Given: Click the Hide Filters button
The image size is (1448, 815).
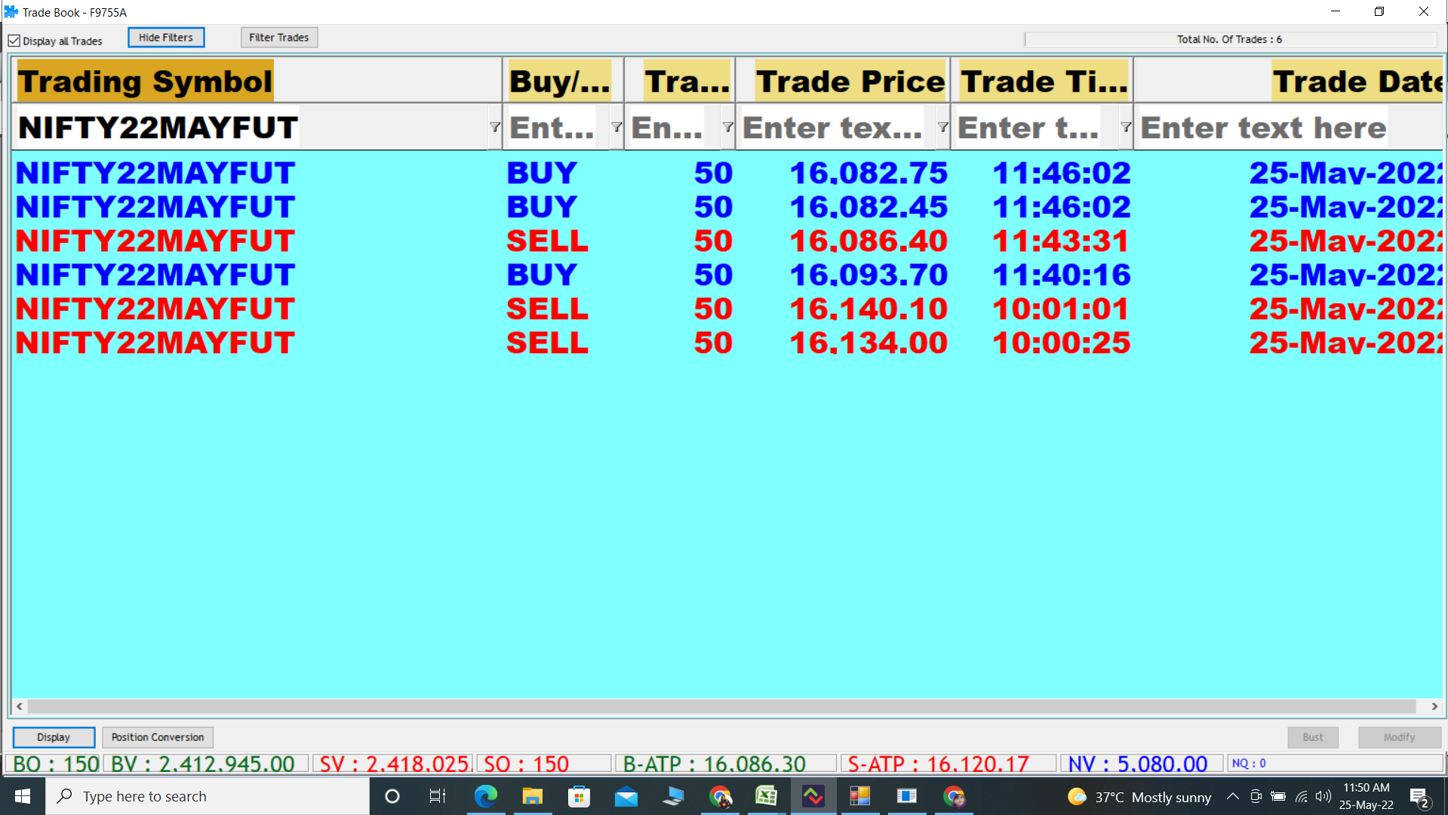Looking at the screenshot, I should coord(166,38).
